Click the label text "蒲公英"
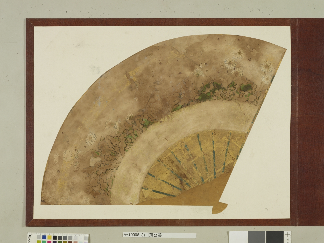This screenshot has height=243, width=324. 156,235
